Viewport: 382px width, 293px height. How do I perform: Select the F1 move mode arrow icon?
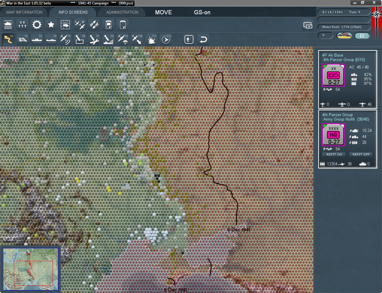click(8, 39)
